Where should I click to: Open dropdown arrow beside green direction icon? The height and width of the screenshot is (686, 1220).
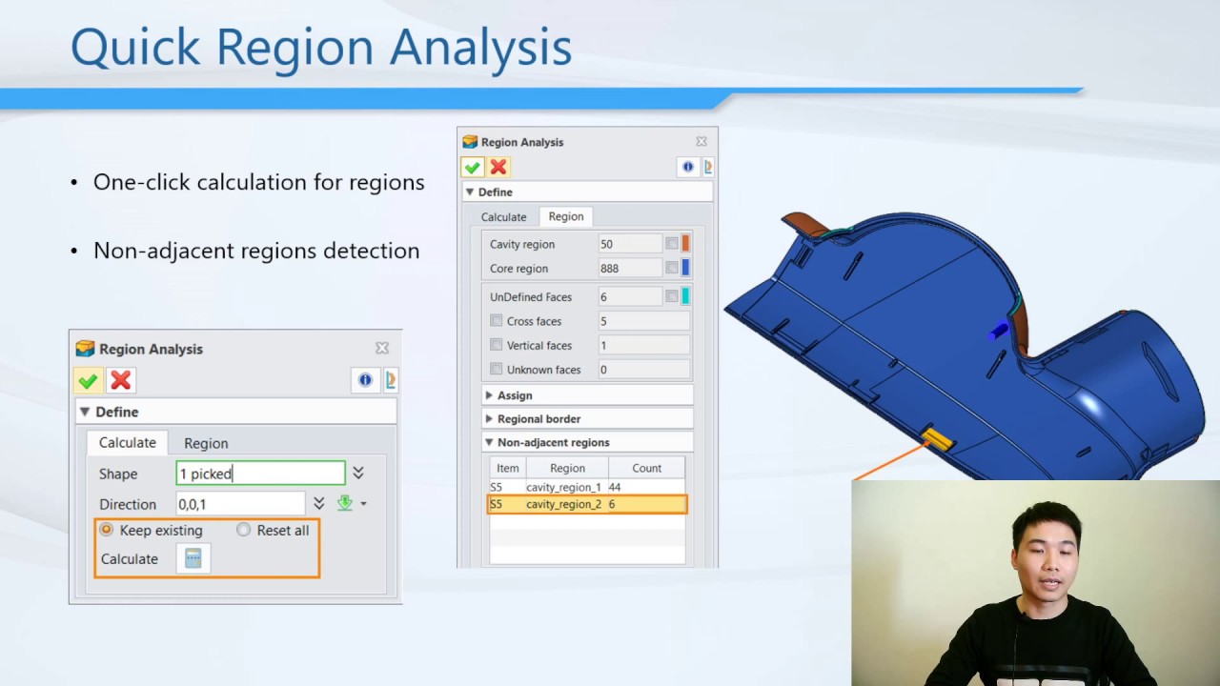point(363,504)
